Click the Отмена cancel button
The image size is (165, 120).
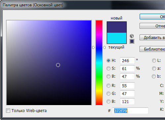pyautogui.click(x=152, y=26)
